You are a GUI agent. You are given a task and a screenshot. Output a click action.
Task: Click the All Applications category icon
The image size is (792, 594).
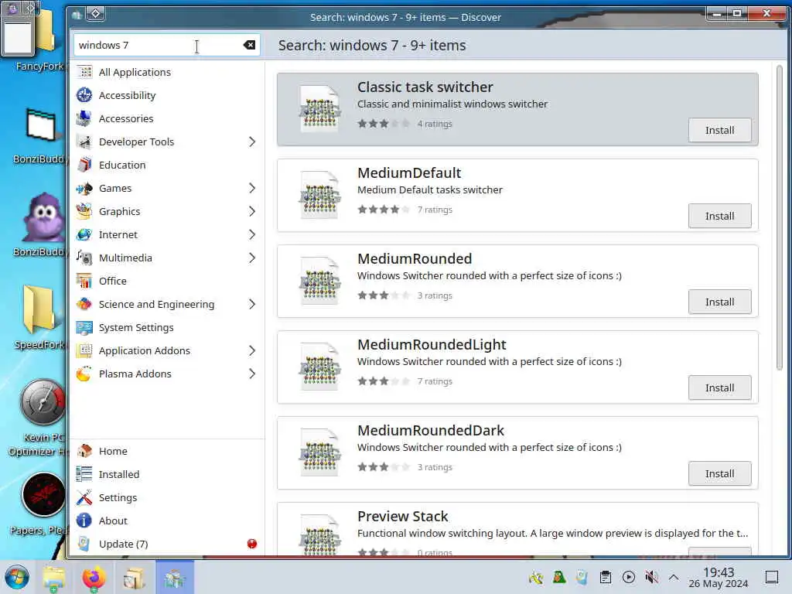(84, 72)
